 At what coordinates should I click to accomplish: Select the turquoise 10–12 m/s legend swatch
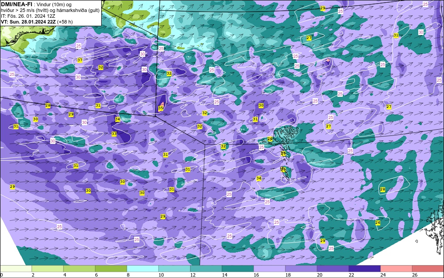pyautogui.click(x=174, y=269)
